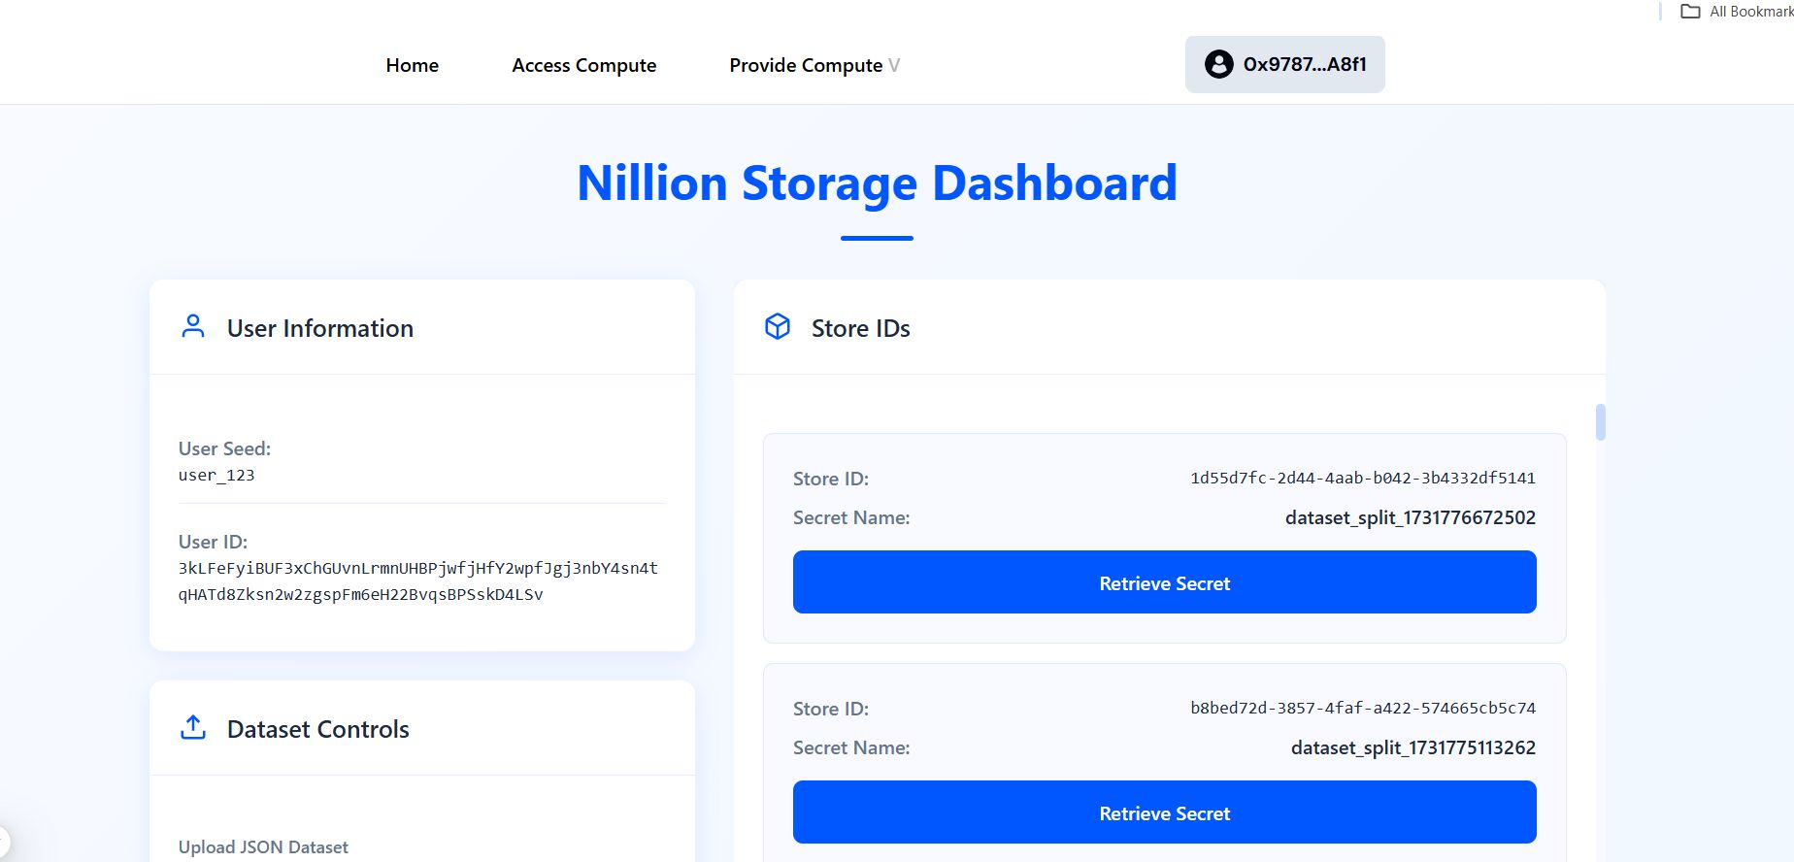Expand the Provide Compute dropdown chevron
The width and height of the screenshot is (1794, 862).
(x=894, y=65)
